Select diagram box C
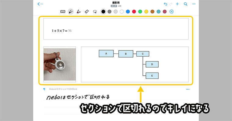232x121 pixels. coord(143,54)
